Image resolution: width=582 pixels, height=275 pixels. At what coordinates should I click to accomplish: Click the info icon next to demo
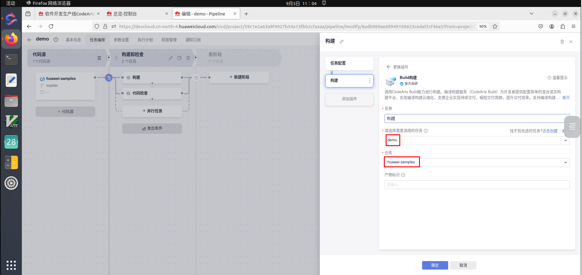click(x=56, y=40)
